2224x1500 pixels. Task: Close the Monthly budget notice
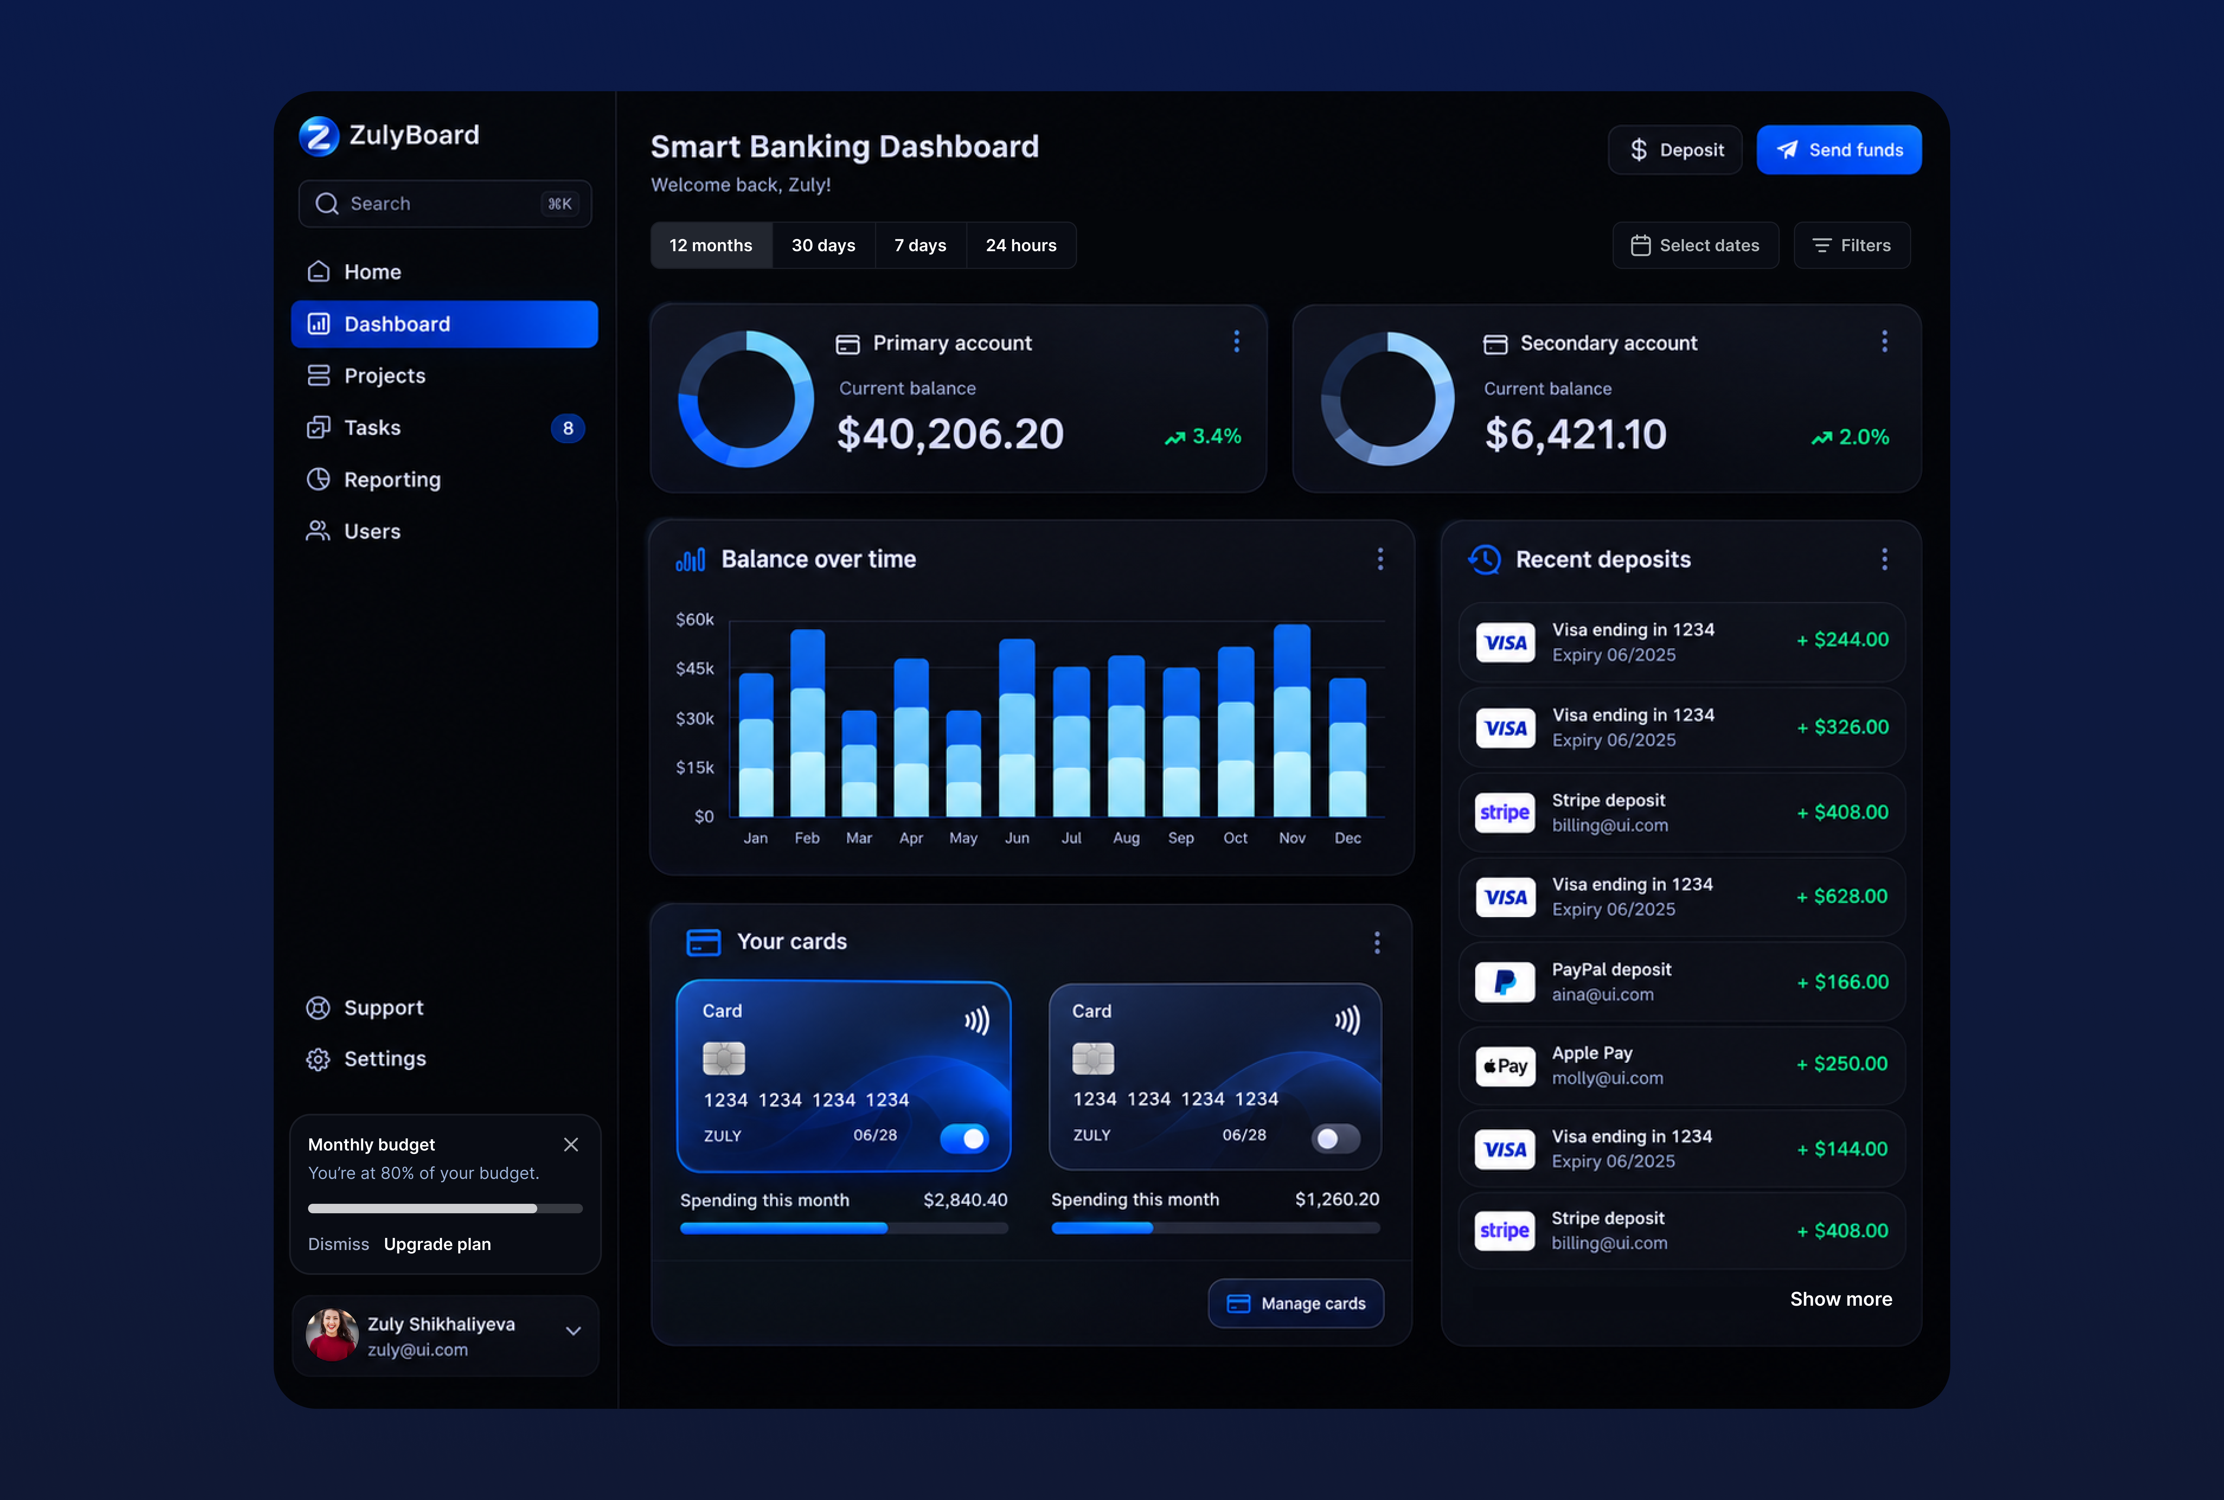tap(571, 1144)
